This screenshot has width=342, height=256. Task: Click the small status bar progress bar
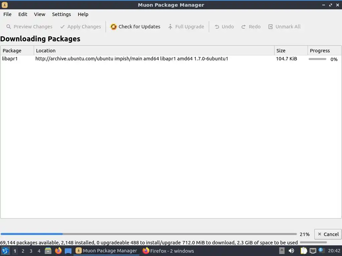point(313,242)
